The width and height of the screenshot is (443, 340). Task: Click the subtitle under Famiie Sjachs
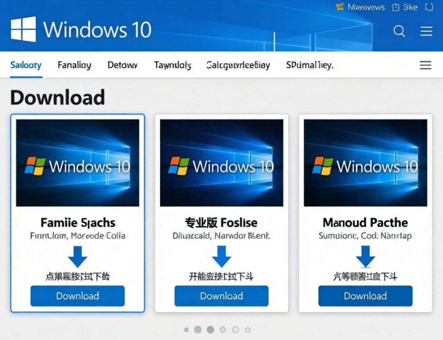point(78,236)
